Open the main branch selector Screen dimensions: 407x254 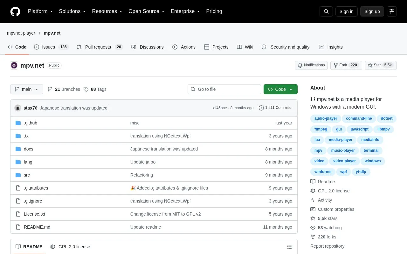27,89
